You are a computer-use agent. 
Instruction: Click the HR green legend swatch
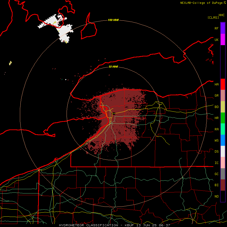click(x=223, y=118)
